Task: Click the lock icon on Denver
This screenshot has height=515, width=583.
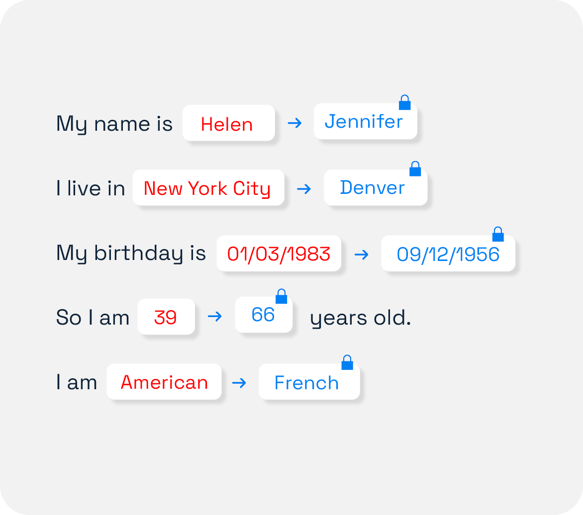Action: pos(415,169)
